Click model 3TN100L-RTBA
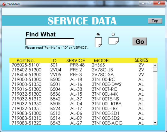167x132 pixels. (x=107, y=104)
